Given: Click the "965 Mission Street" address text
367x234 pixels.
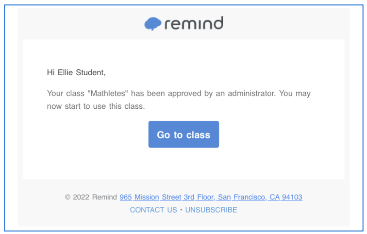Looking at the screenshot, I should 150,197.
